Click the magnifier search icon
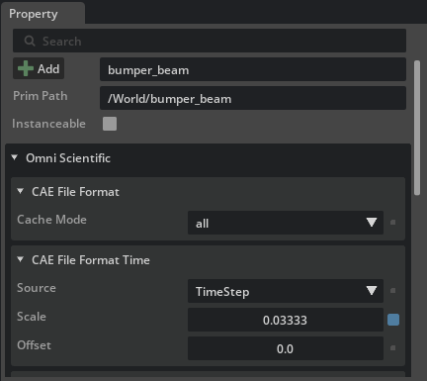 (x=30, y=41)
